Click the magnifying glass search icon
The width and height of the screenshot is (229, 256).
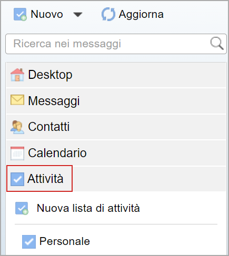coord(217,43)
